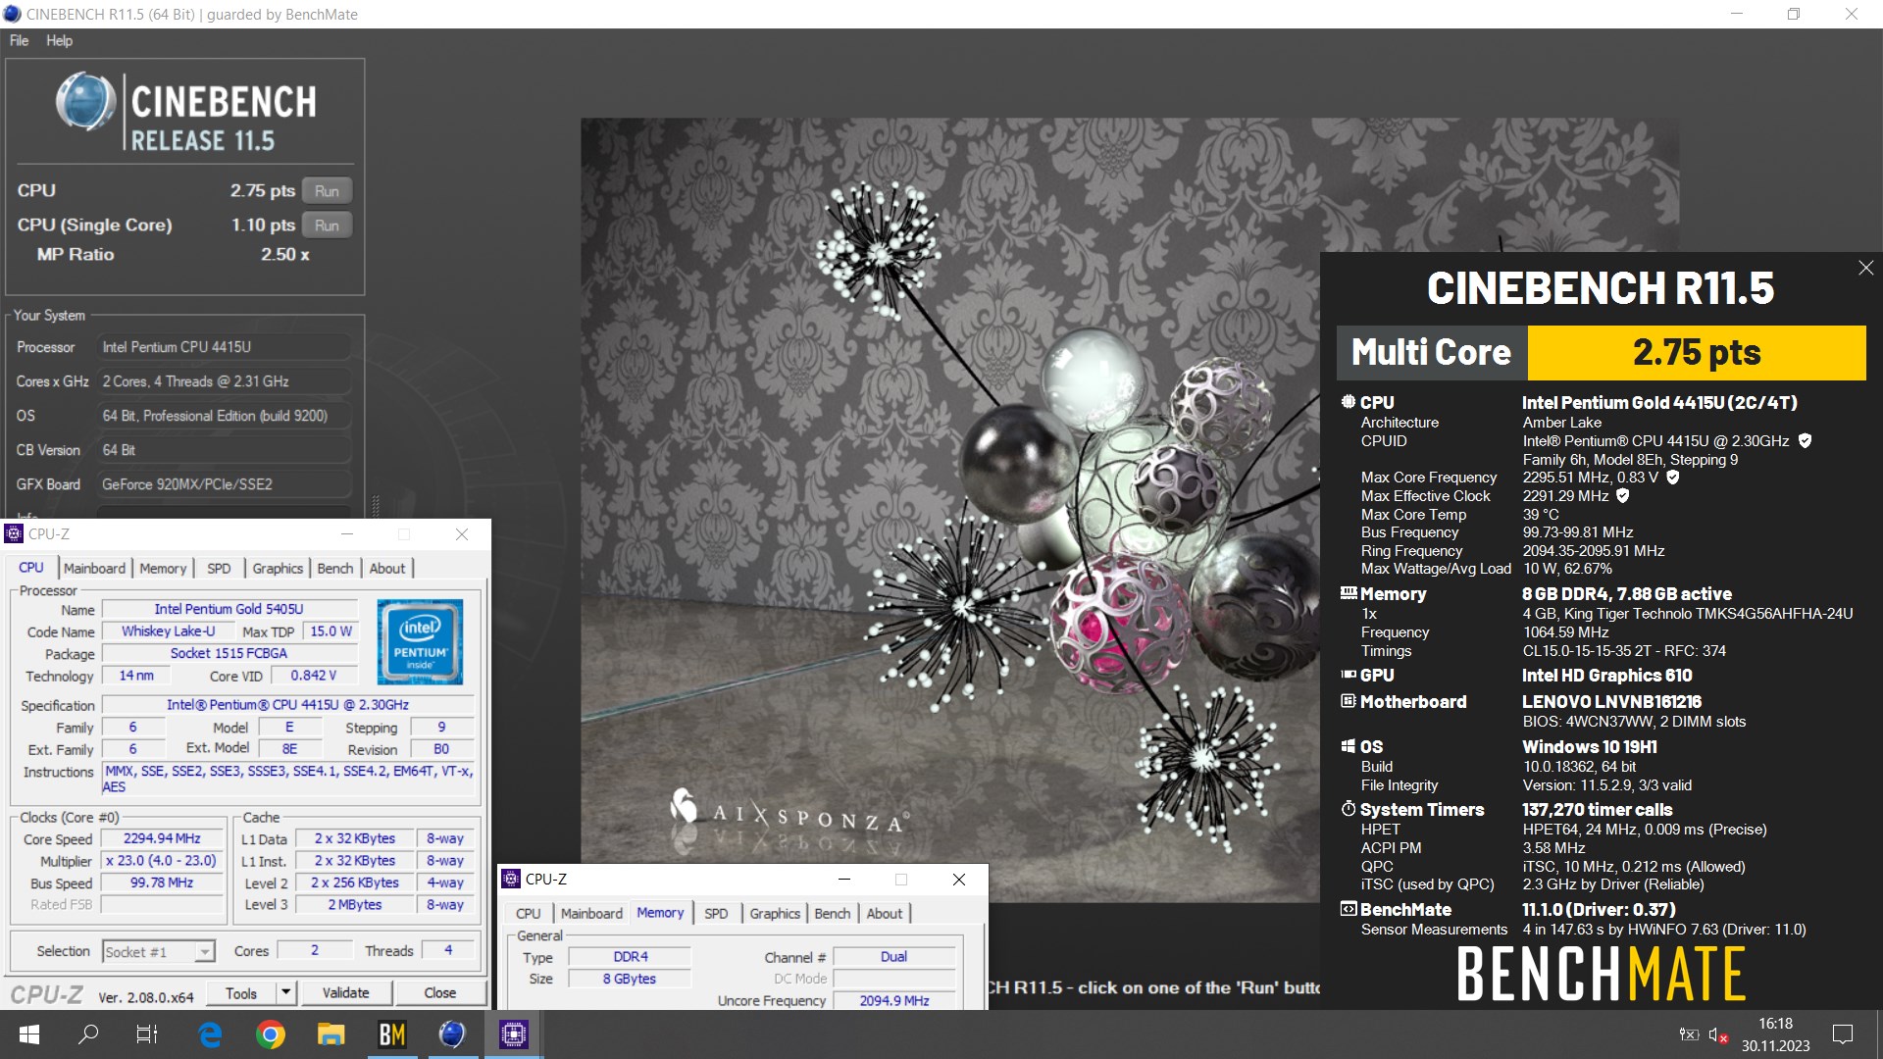The image size is (1883, 1059).
Task: Switch to CPU-Z taskbar icon
Action: pyautogui.click(x=513, y=1034)
